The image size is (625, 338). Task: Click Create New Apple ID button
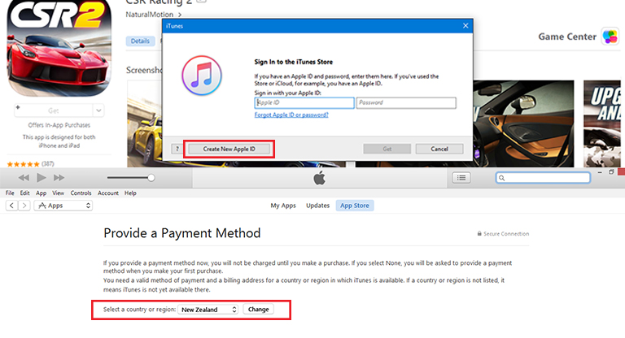coord(229,149)
